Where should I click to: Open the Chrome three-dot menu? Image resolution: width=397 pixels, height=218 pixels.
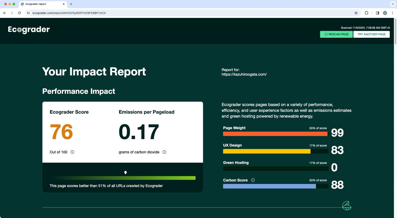tap(392, 13)
